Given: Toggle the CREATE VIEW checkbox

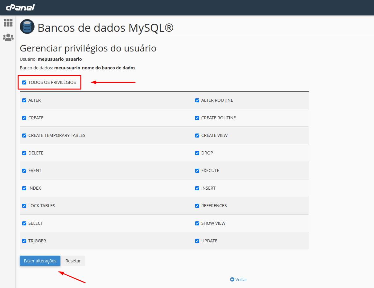Looking at the screenshot, I should tap(197, 135).
